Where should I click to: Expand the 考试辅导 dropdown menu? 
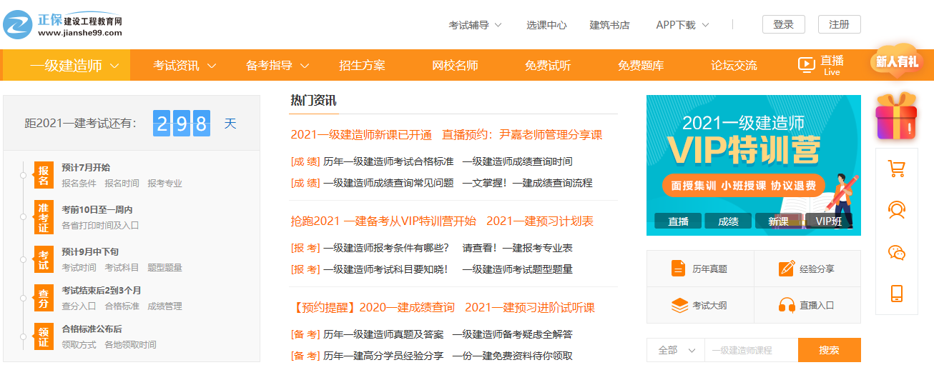(475, 25)
